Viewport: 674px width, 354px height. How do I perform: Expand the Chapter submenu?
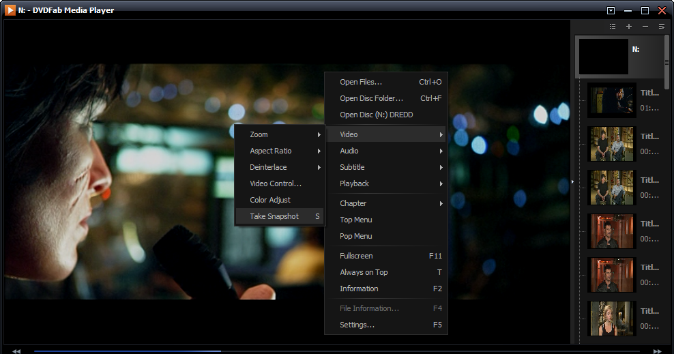(x=386, y=203)
